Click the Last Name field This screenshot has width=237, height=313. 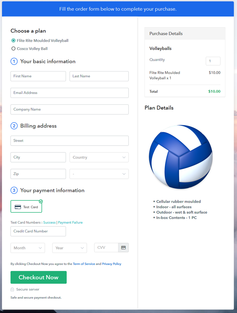tap(99, 76)
